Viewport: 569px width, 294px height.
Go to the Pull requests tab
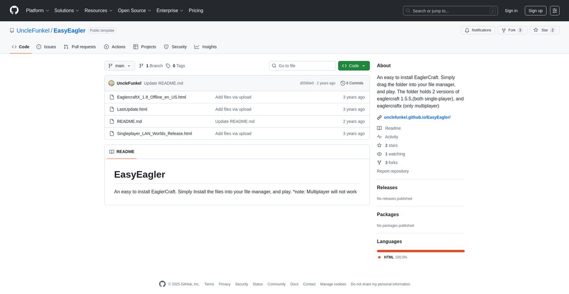tap(80, 47)
